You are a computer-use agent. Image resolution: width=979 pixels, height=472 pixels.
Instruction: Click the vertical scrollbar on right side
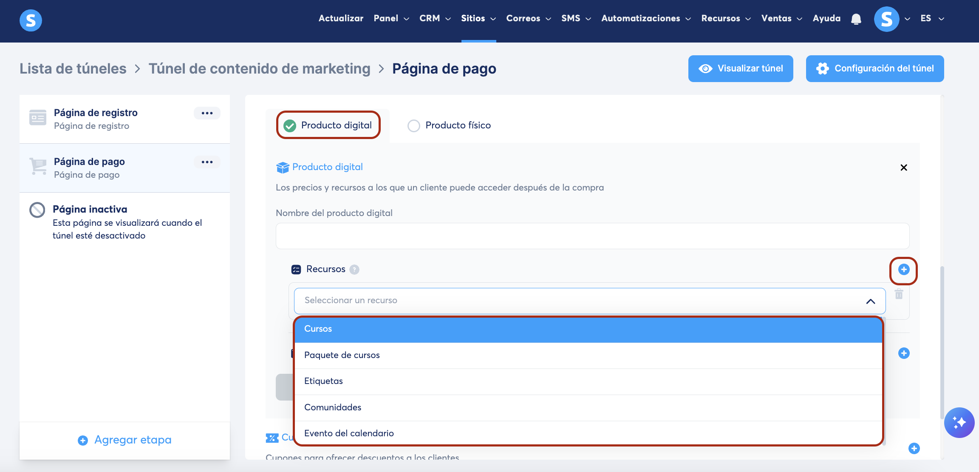point(942,340)
